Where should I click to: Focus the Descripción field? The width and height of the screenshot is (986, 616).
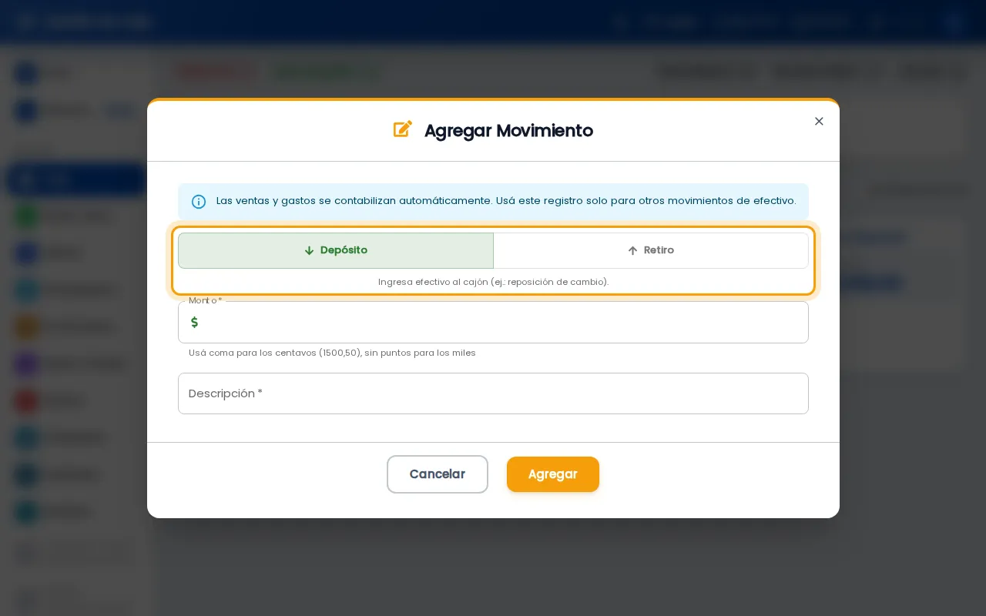[x=493, y=393]
